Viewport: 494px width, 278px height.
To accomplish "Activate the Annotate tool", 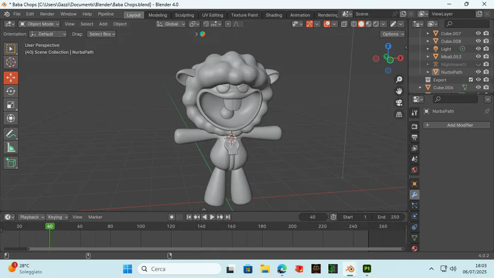I will coord(11,134).
